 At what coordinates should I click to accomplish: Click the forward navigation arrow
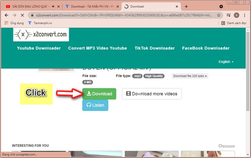[x=14, y=15]
